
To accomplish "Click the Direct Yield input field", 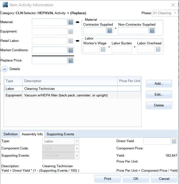I will click(x=157, y=141).
